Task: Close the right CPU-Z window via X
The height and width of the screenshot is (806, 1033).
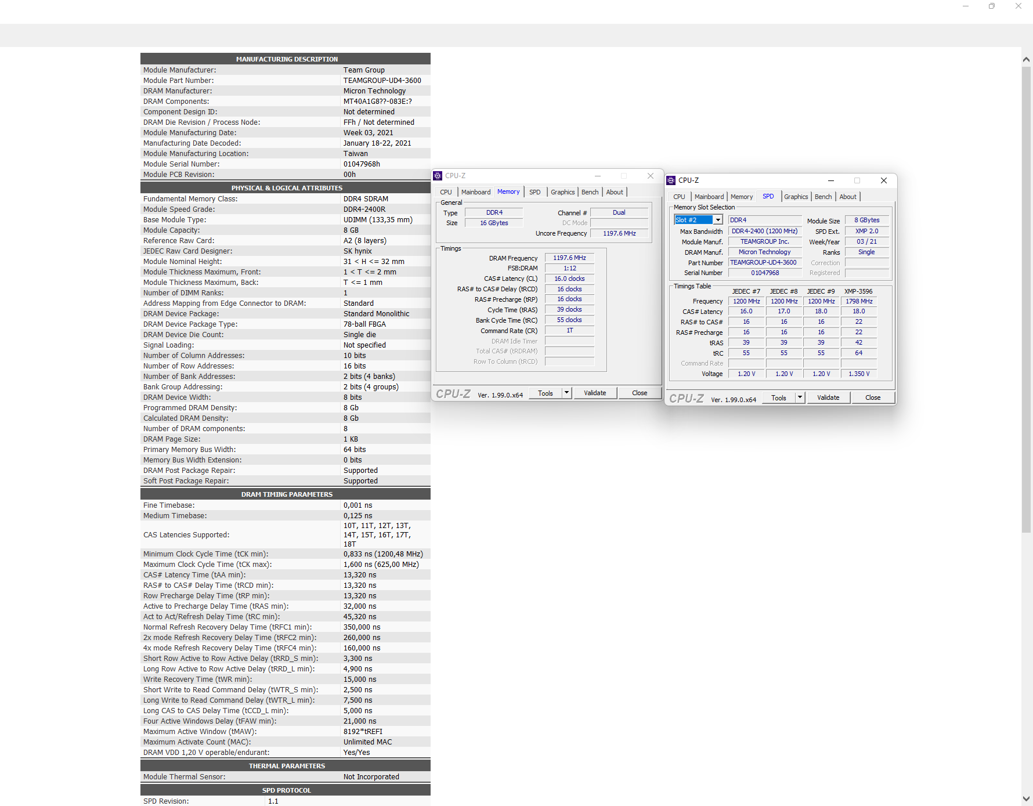Action: [x=884, y=180]
